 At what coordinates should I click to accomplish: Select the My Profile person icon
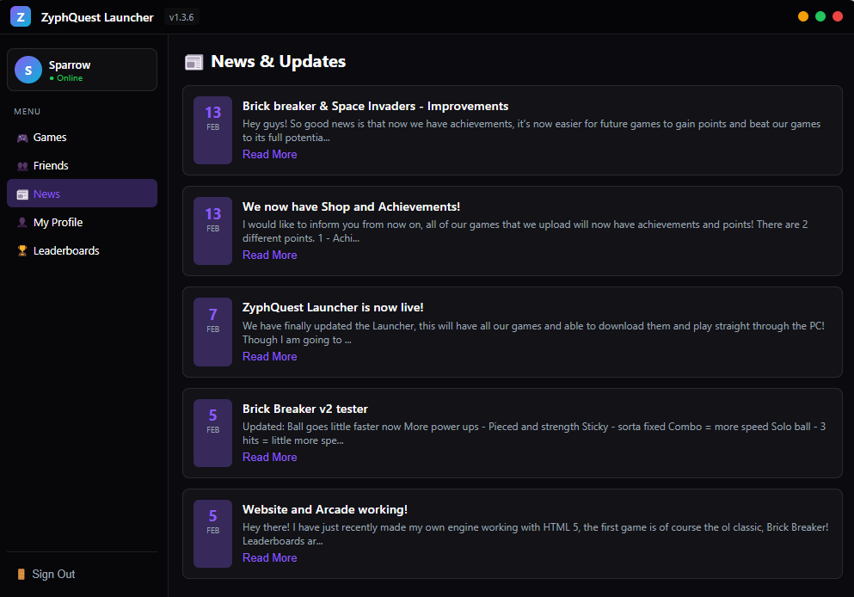[x=22, y=222]
